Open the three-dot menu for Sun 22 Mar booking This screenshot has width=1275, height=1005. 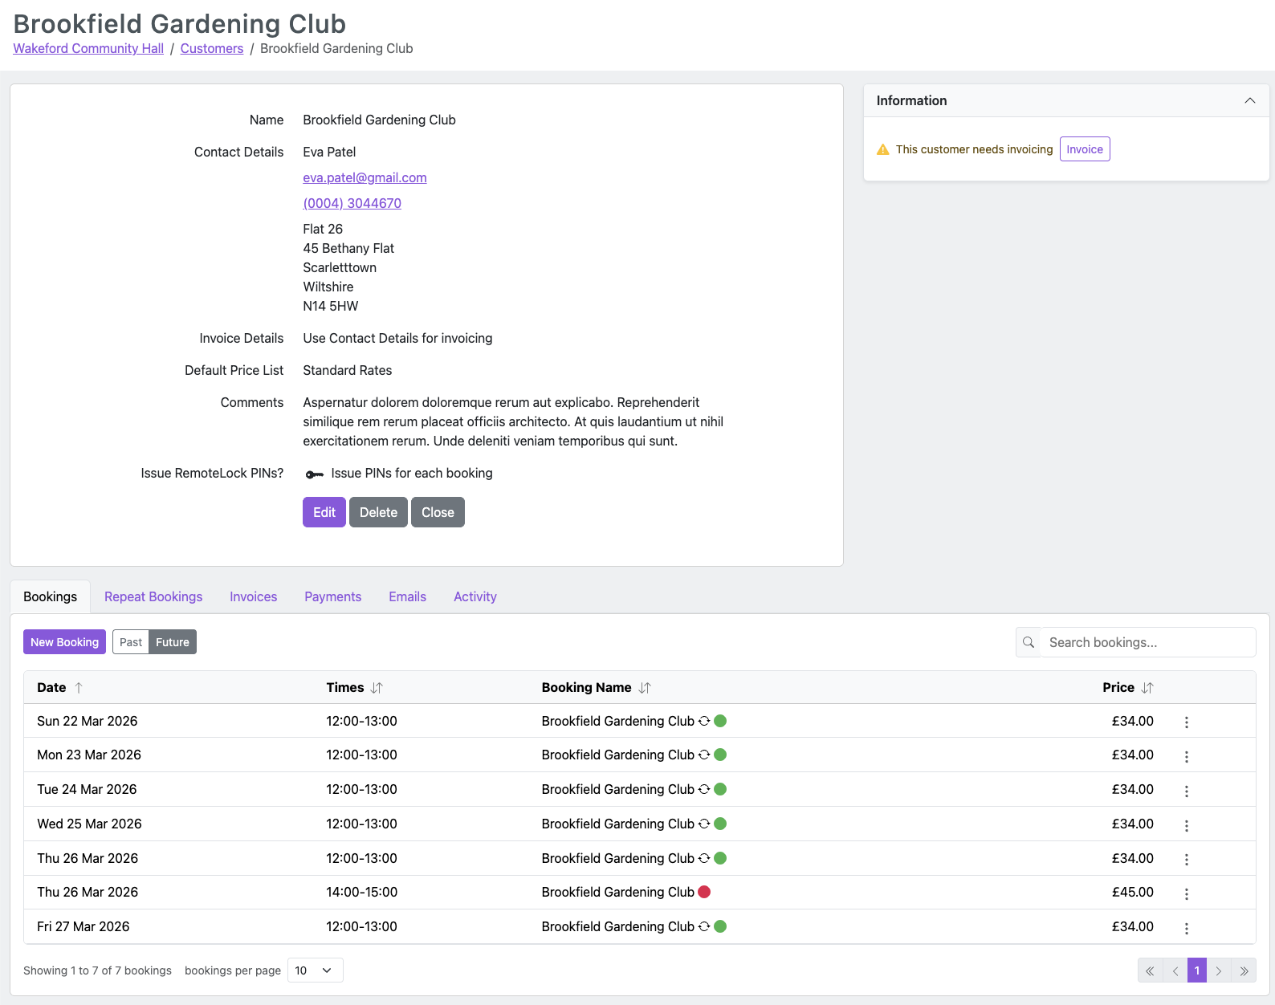1186,722
